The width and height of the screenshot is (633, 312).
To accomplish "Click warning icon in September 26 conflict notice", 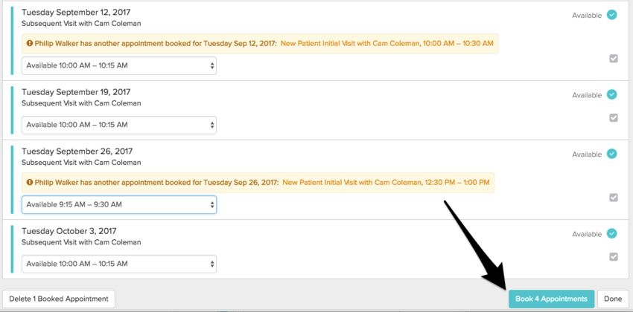I will (x=29, y=183).
